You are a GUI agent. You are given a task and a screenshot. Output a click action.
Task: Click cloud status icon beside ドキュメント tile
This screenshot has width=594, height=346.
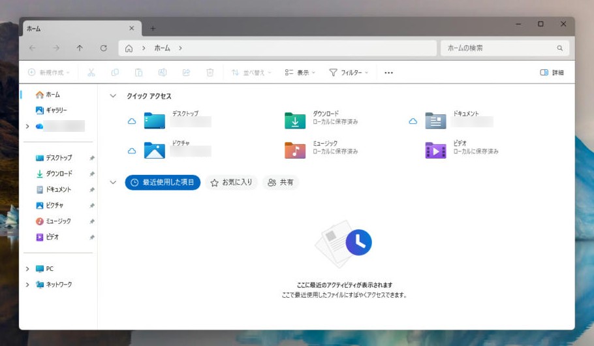pyautogui.click(x=413, y=121)
